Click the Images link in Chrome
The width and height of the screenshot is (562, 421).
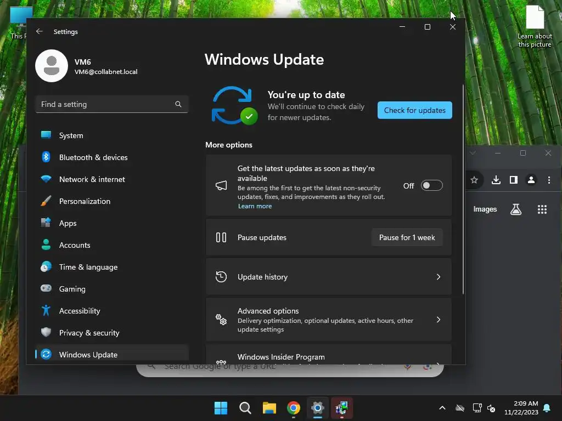(485, 209)
